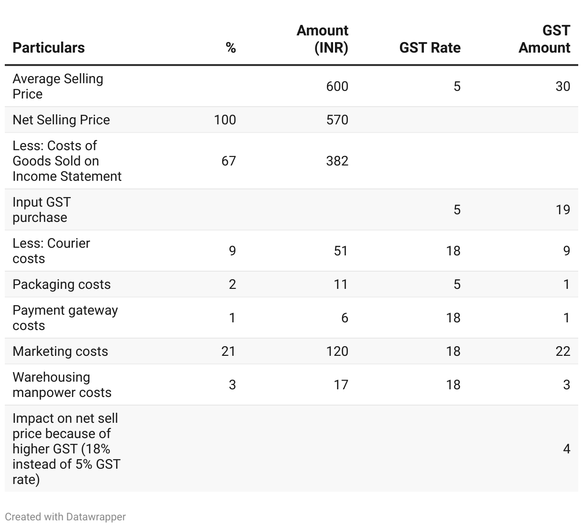Click the GST Amount column header

544,39
